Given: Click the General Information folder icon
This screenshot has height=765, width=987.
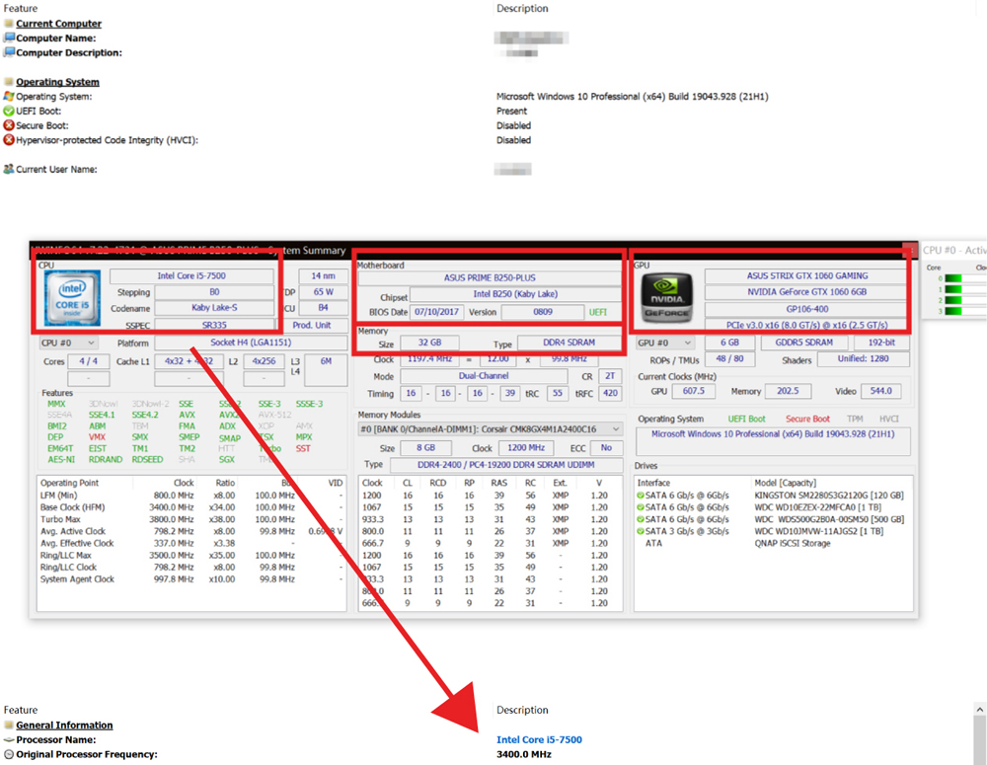Looking at the screenshot, I should tap(9, 726).
